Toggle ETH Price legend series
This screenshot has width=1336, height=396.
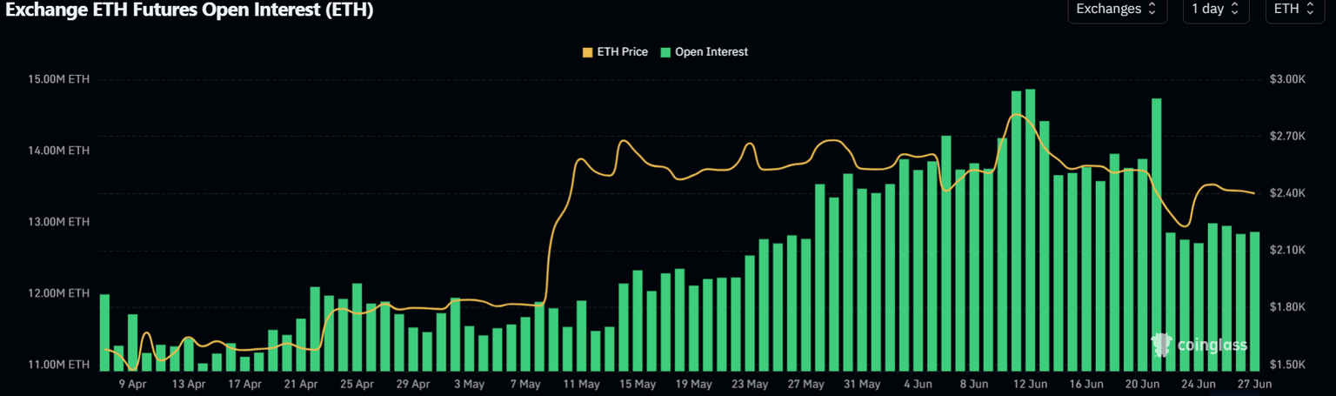[615, 51]
